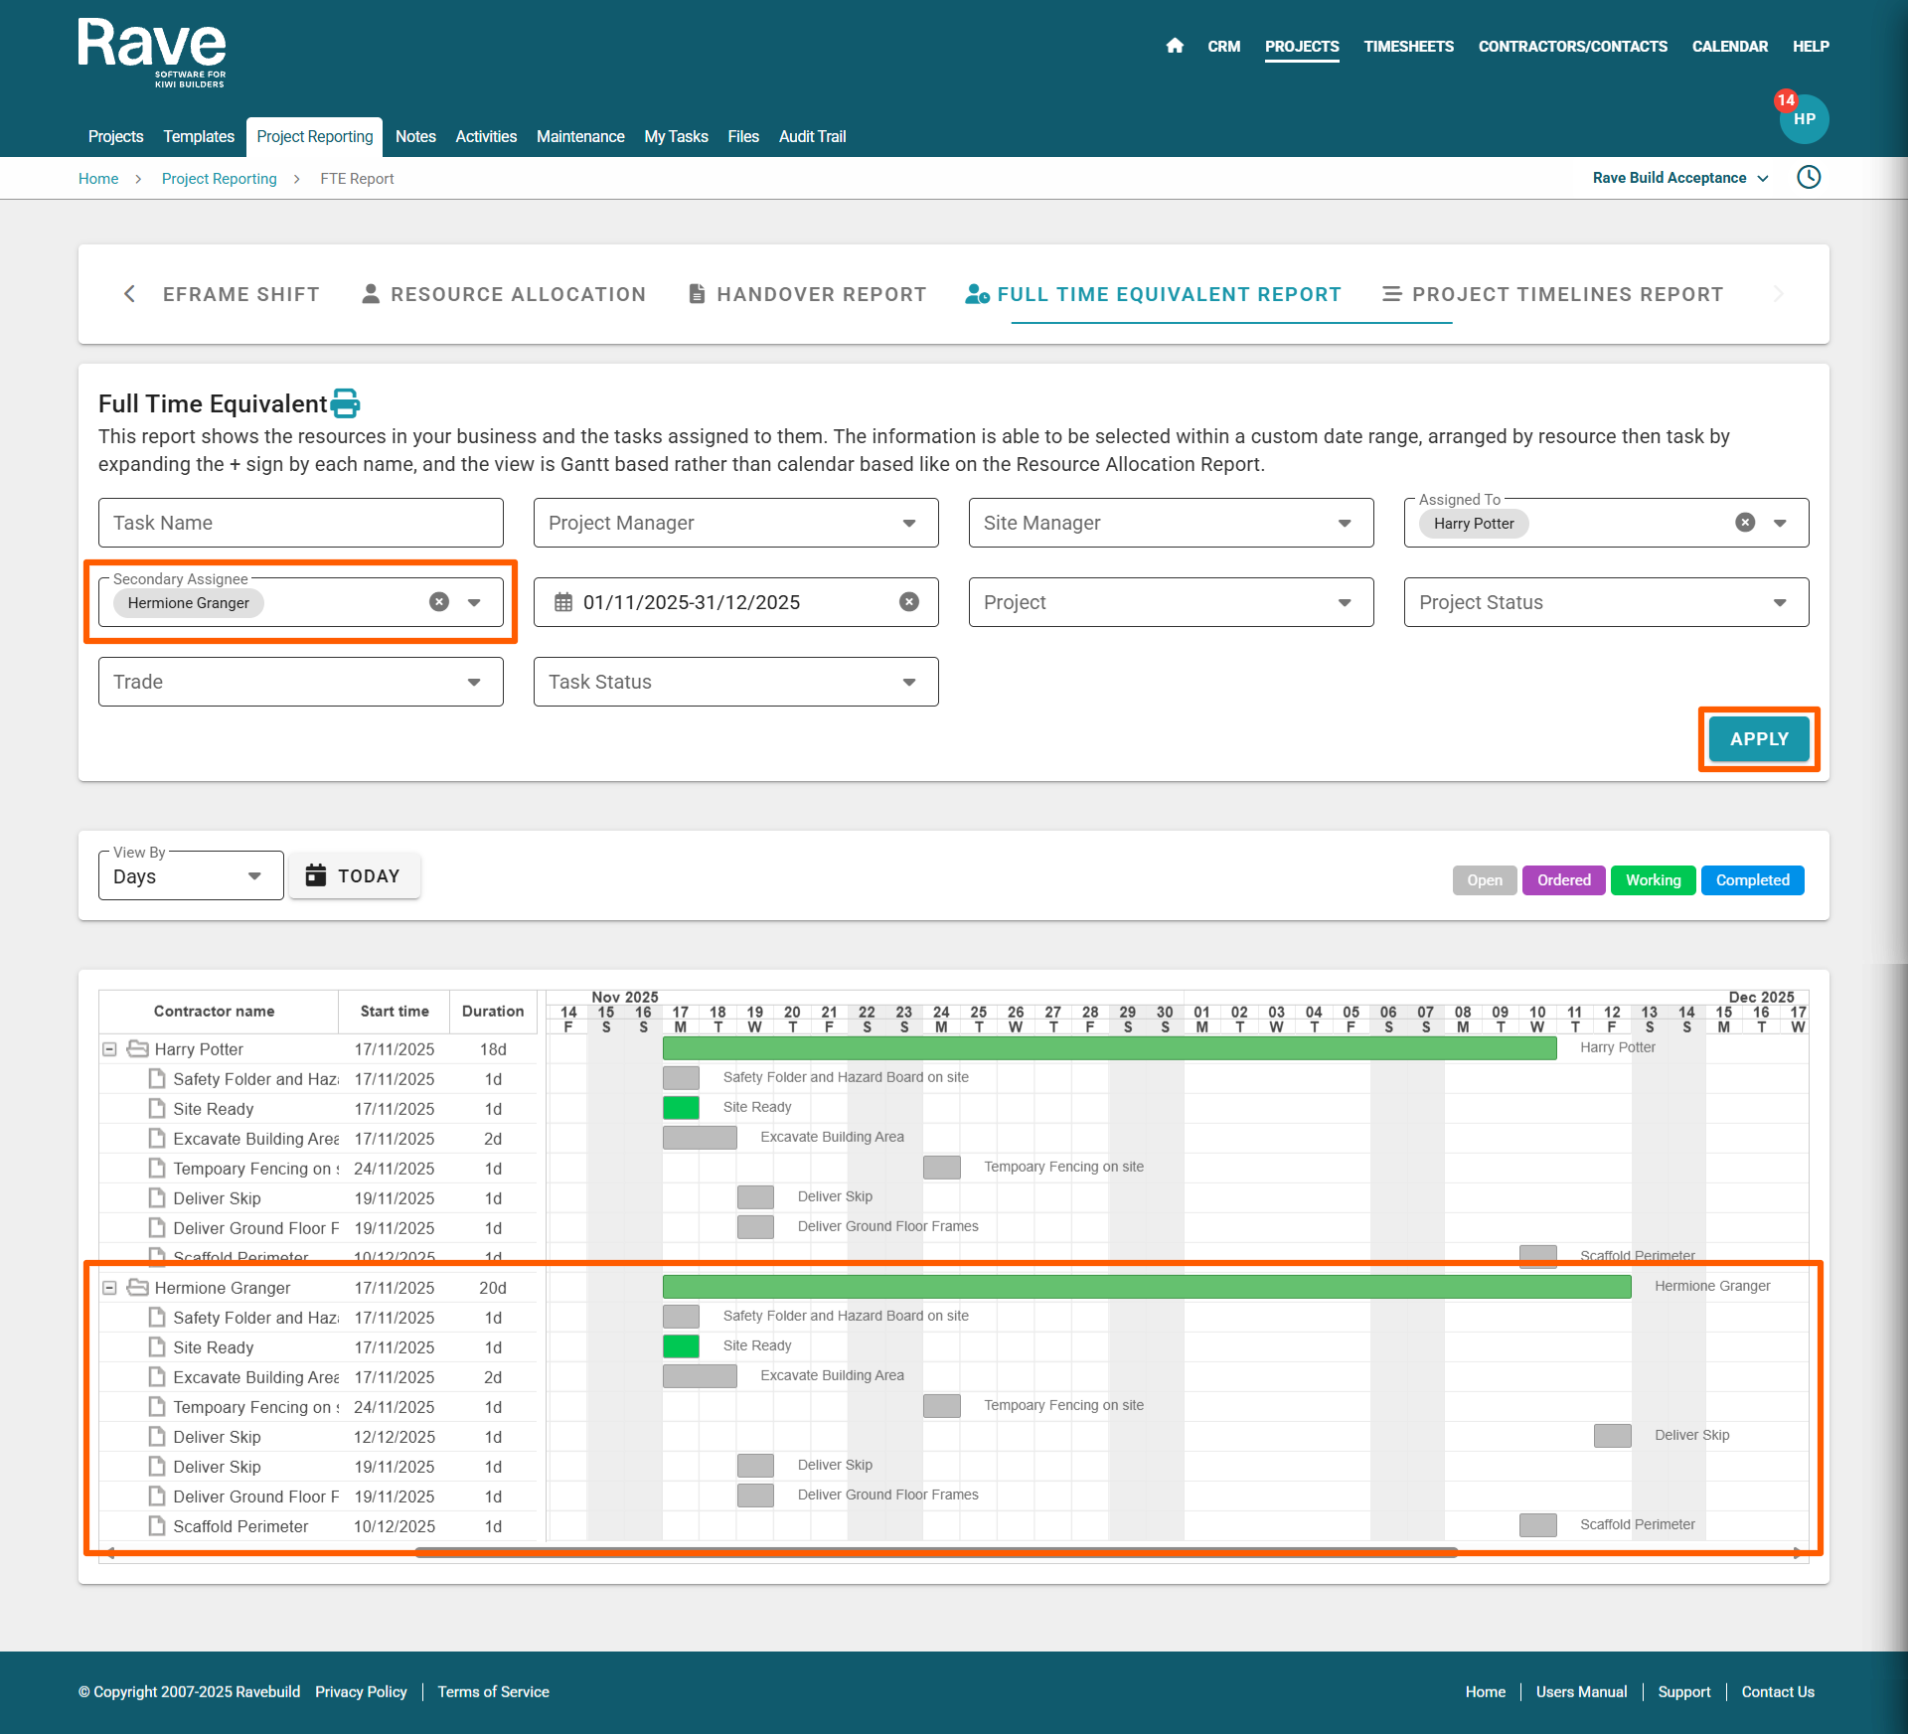Open the View By Days dropdown
This screenshot has width=1908, height=1734.
coord(190,876)
